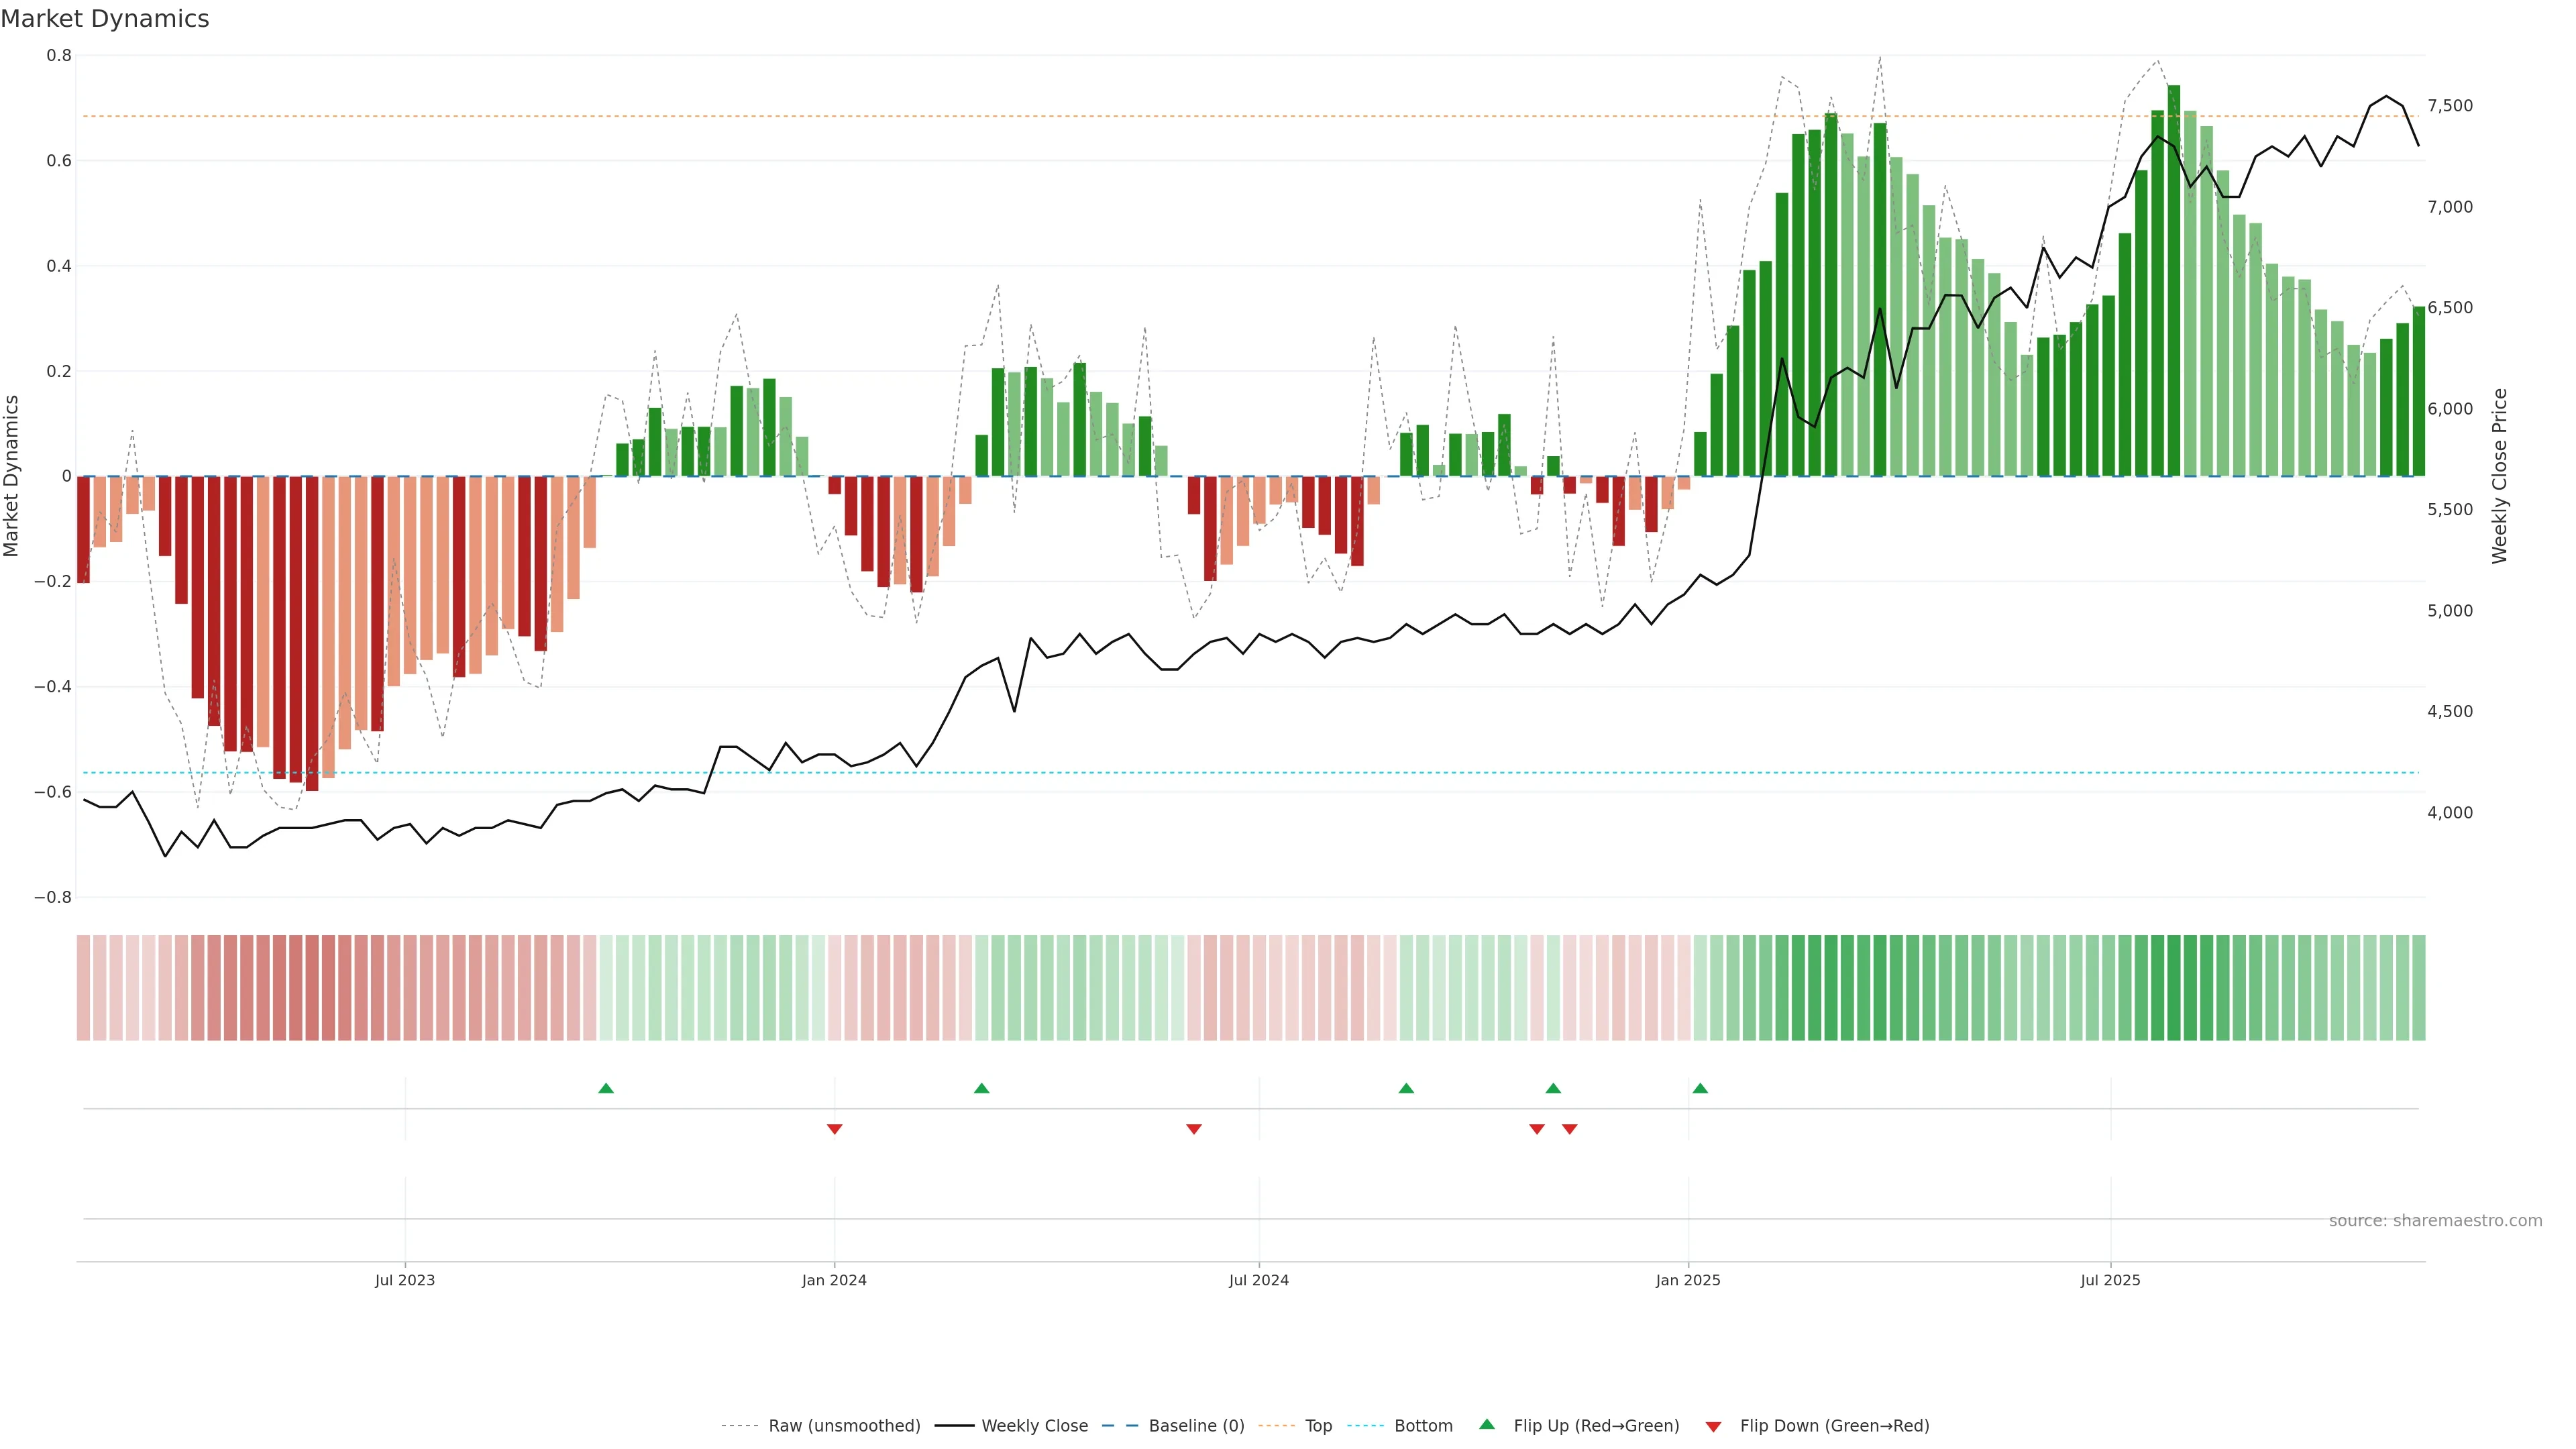This screenshot has width=2576, height=1449.
Task: Click the last red flip-down triangle marker
Action: tap(1569, 1129)
